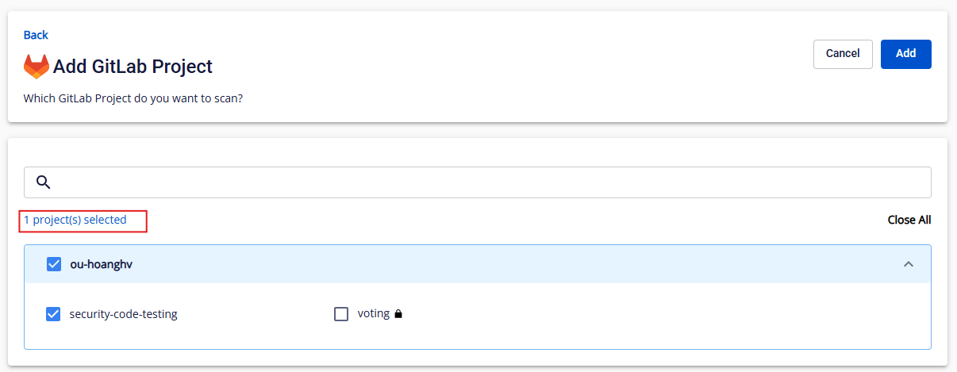The width and height of the screenshot is (957, 372).
Task: Tick the voting project checkbox
Action: [x=341, y=314]
